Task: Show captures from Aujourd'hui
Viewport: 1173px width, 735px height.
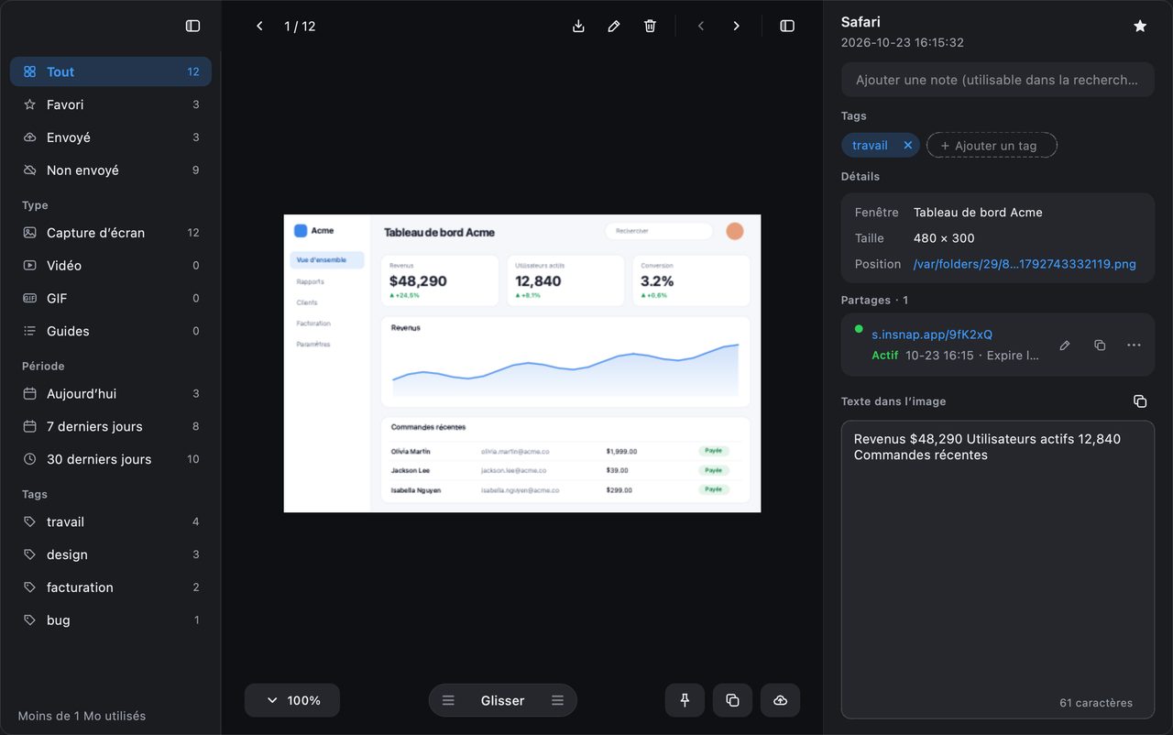Action: point(111,393)
